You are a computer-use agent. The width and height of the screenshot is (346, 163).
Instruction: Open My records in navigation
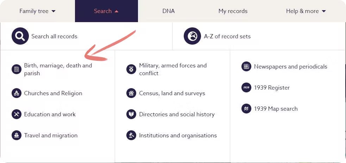coord(233,11)
